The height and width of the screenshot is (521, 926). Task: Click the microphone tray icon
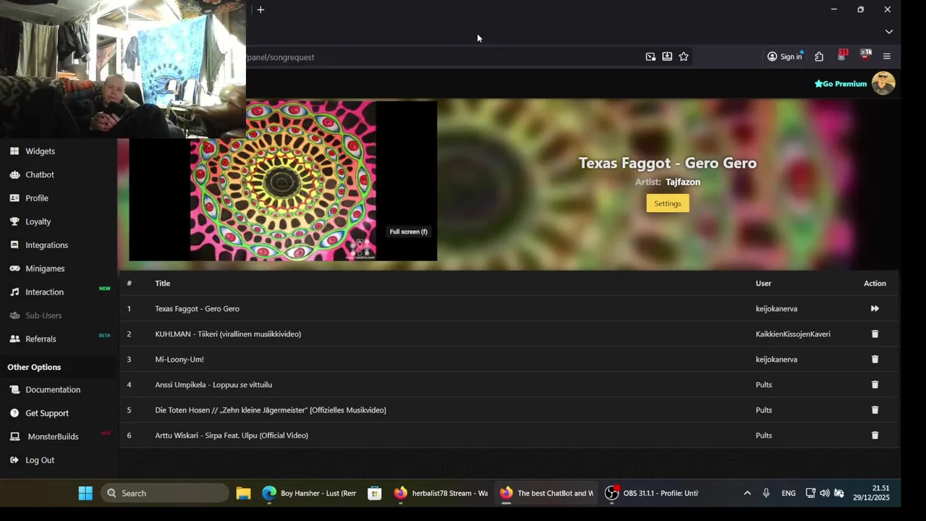click(766, 494)
